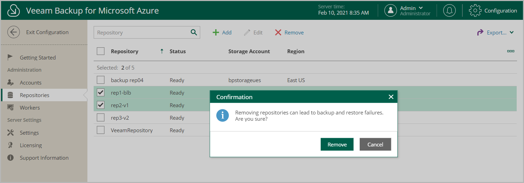Click the red X Remove icon

278,32
